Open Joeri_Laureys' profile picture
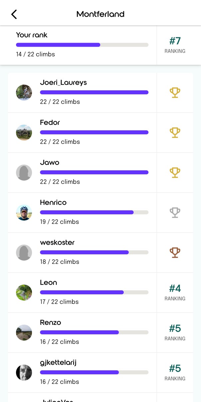This screenshot has height=402, width=201. pyautogui.click(x=24, y=93)
